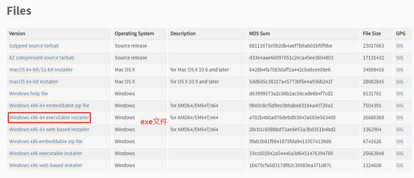The image size is (414, 178).
Task: Click the MD5 Sum column header
Action: point(259,33)
